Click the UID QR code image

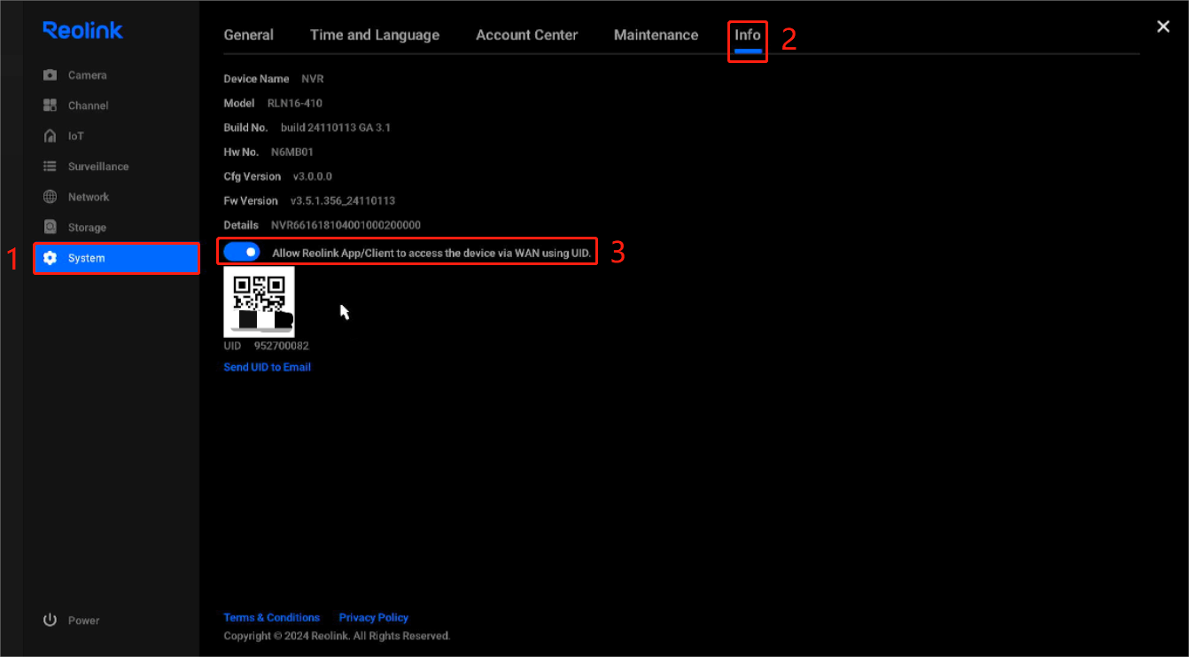(x=259, y=302)
